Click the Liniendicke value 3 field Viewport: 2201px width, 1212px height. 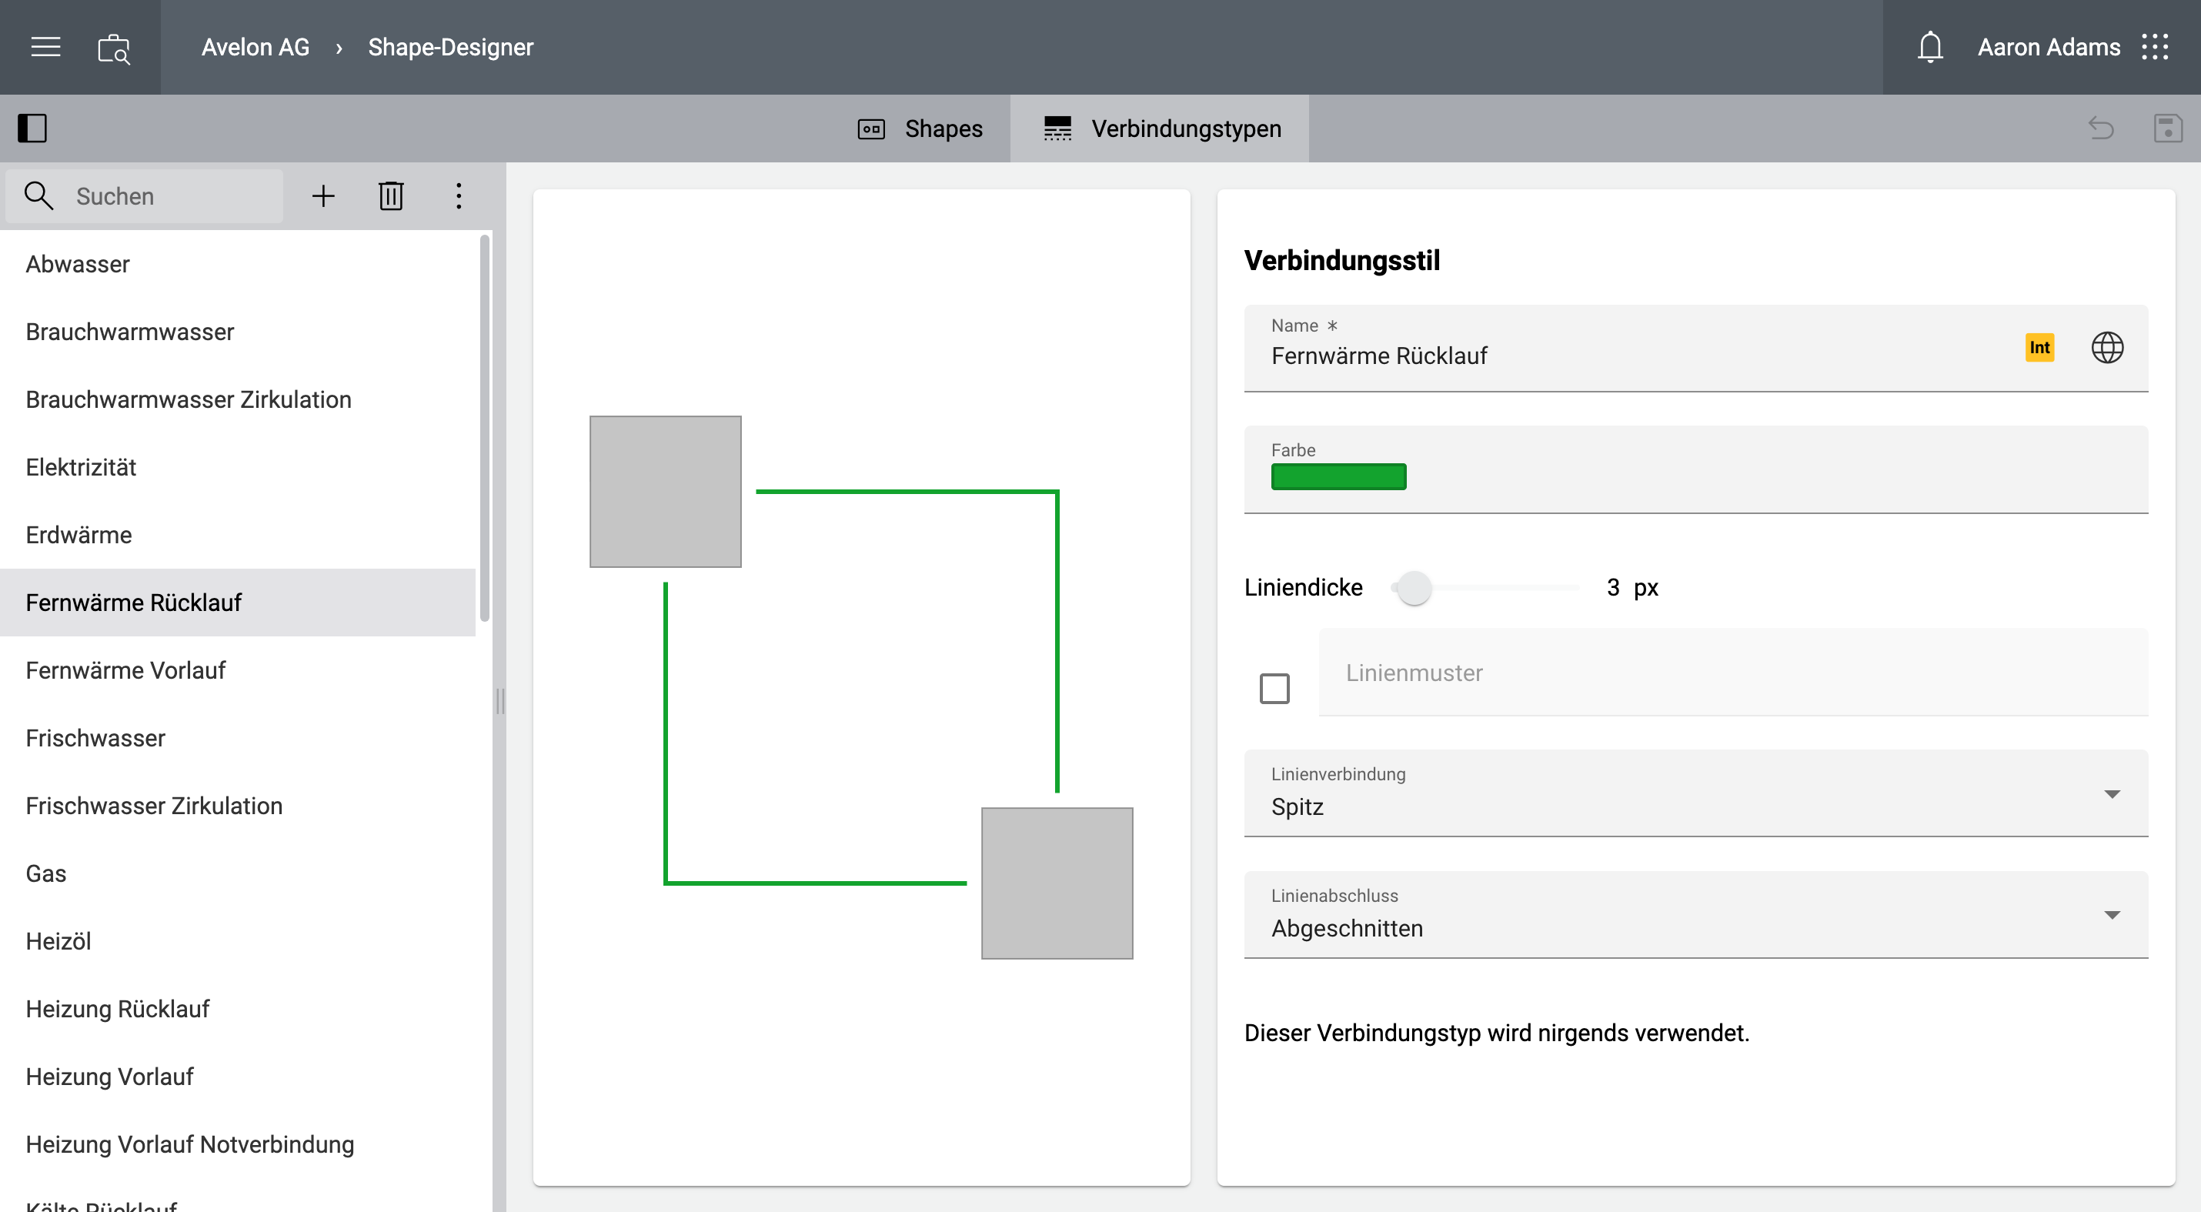(x=1612, y=588)
